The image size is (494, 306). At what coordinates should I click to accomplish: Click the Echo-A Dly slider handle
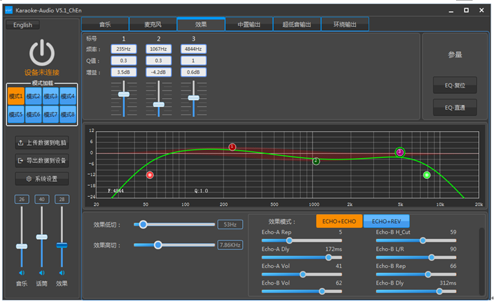click(328, 258)
